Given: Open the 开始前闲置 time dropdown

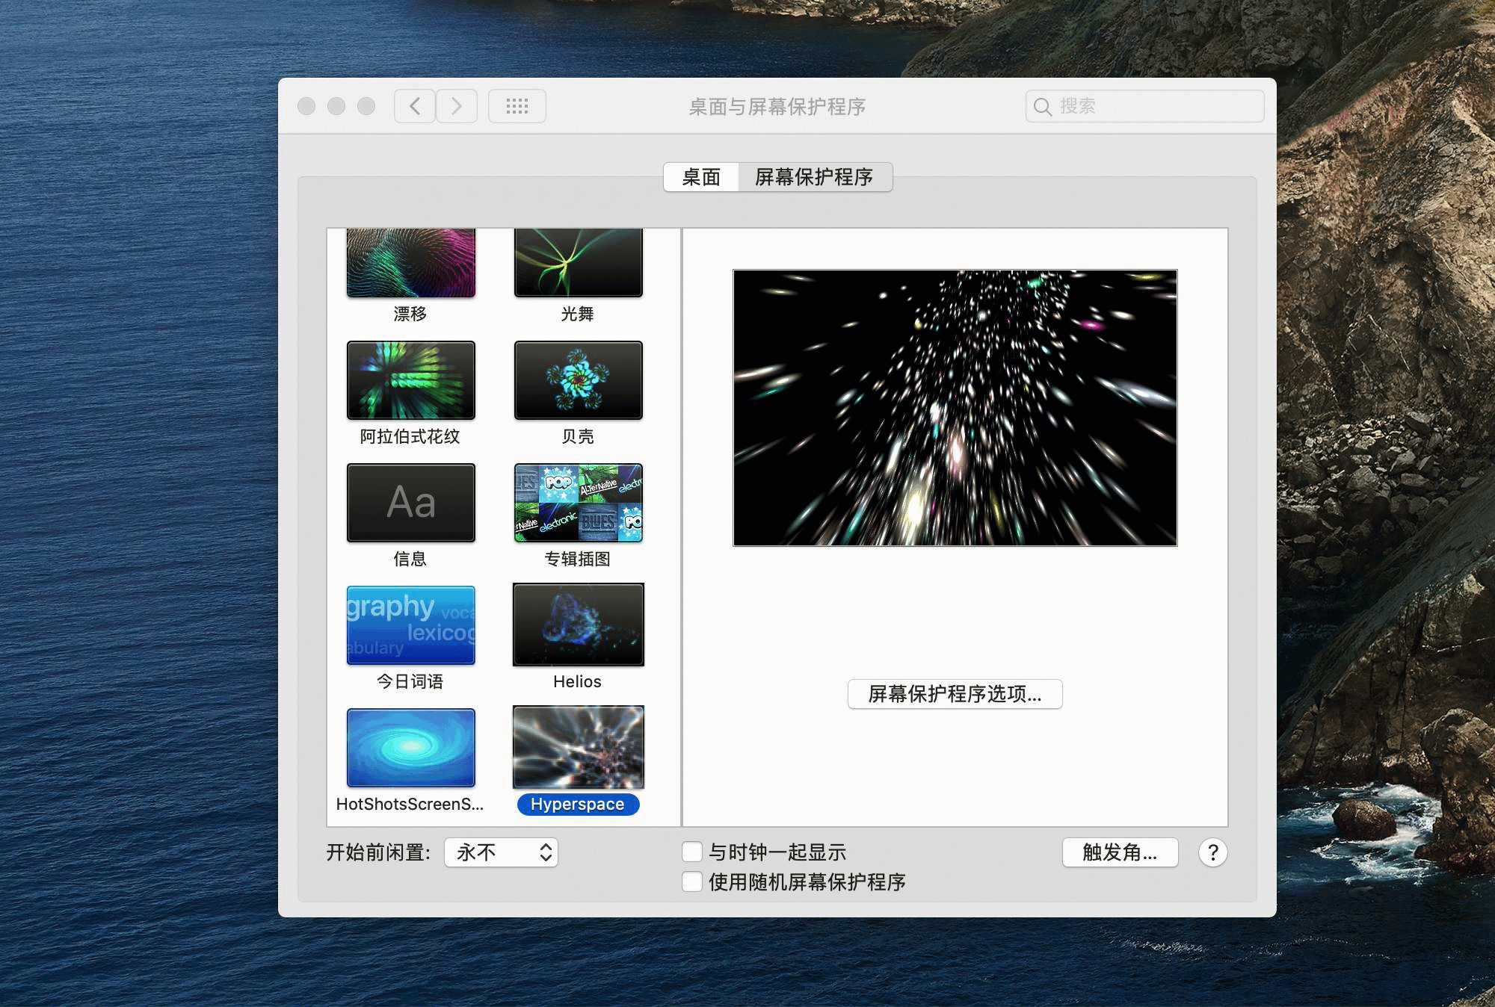Looking at the screenshot, I should pyautogui.click(x=501, y=852).
